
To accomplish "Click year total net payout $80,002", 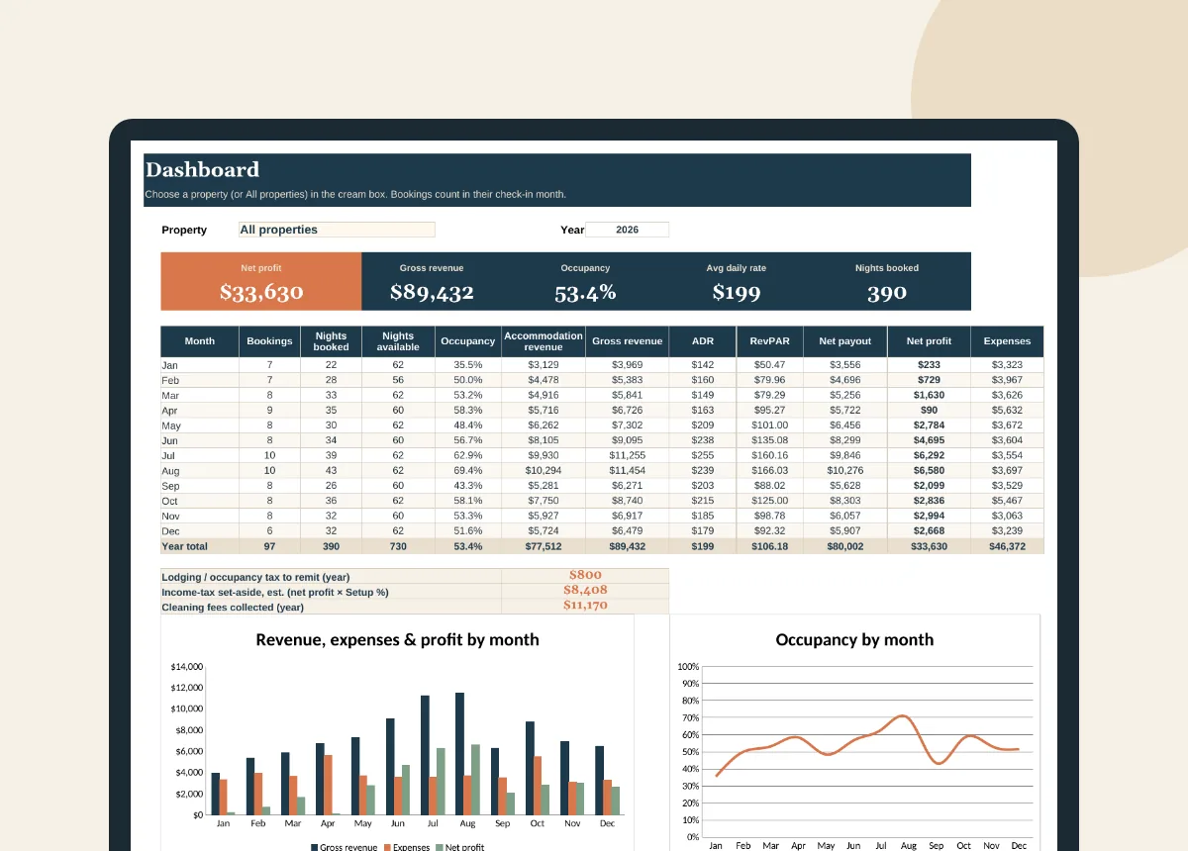I will (845, 546).
